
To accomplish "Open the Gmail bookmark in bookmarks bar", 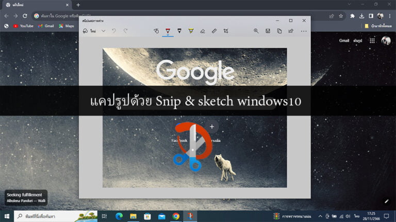I will tap(46, 26).
